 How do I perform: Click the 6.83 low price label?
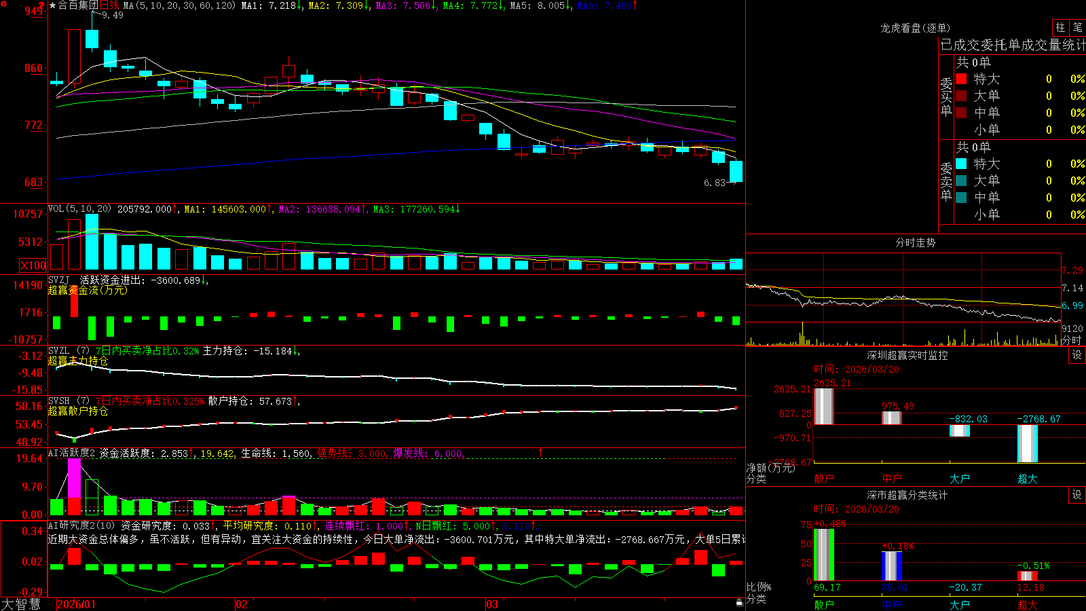point(715,183)
